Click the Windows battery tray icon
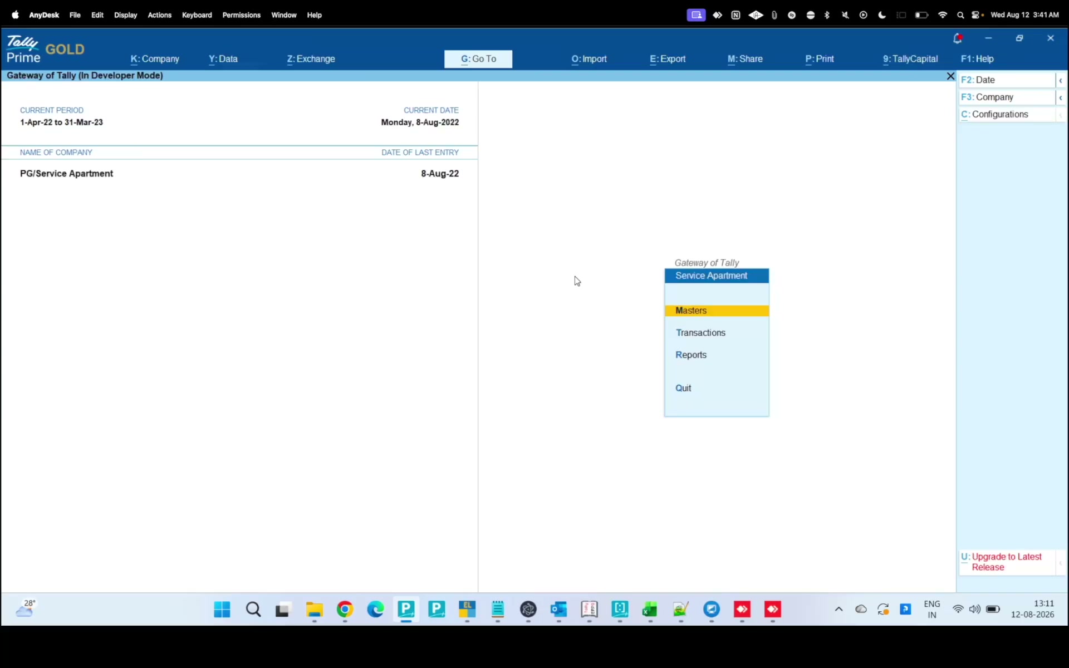This screenshot has width=1069, height=668. (993, 609)
